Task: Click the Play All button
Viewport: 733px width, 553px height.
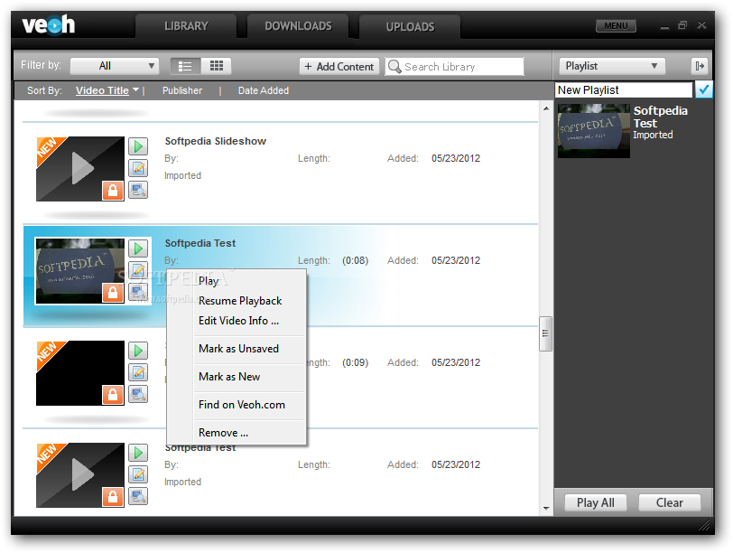Action: click(x=595, y=502)
